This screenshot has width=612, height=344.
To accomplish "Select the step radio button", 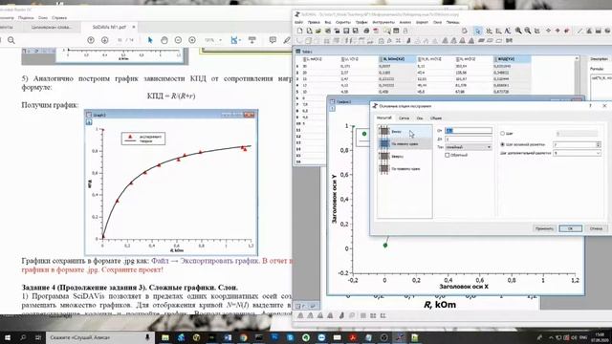I will pos(502,134).
